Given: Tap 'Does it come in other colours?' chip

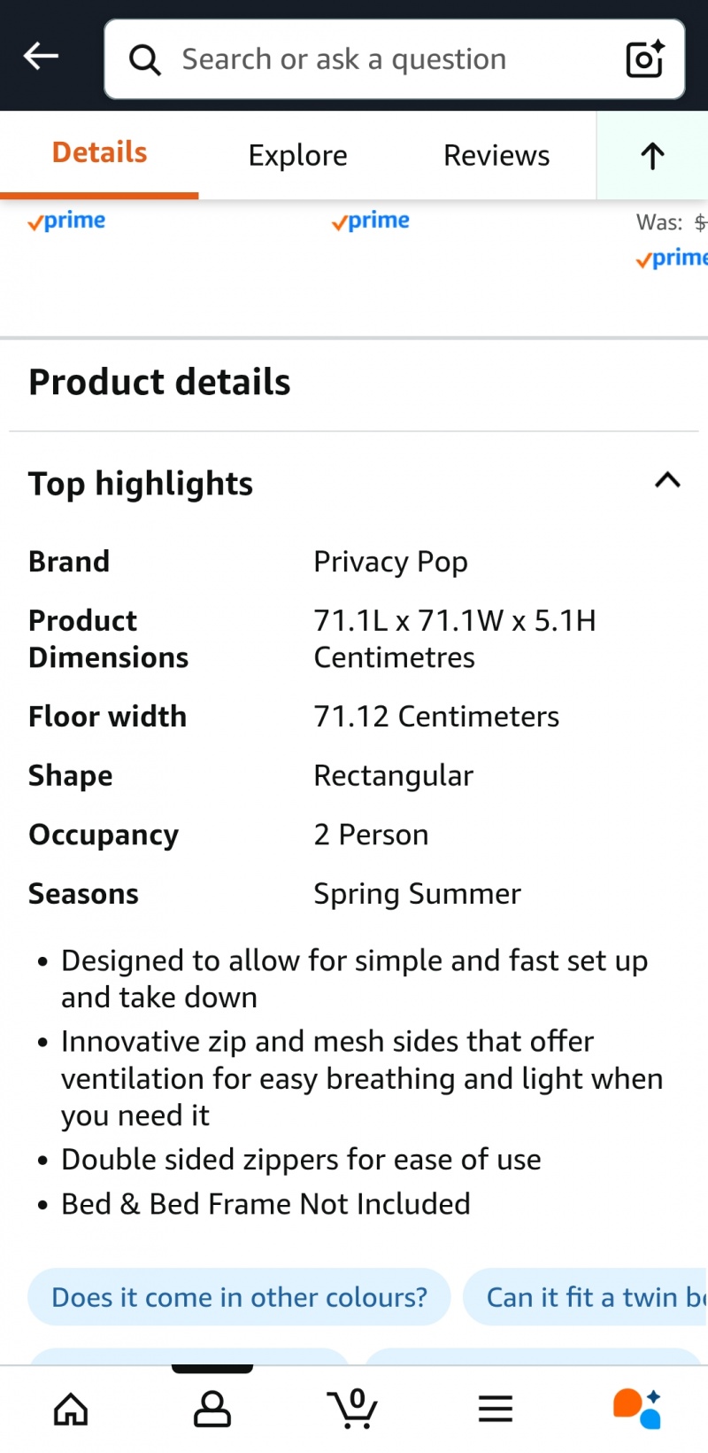Looking at the screenshot, I should 239,1297.
